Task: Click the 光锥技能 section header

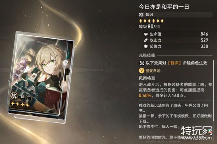Action: click(147, 55)
